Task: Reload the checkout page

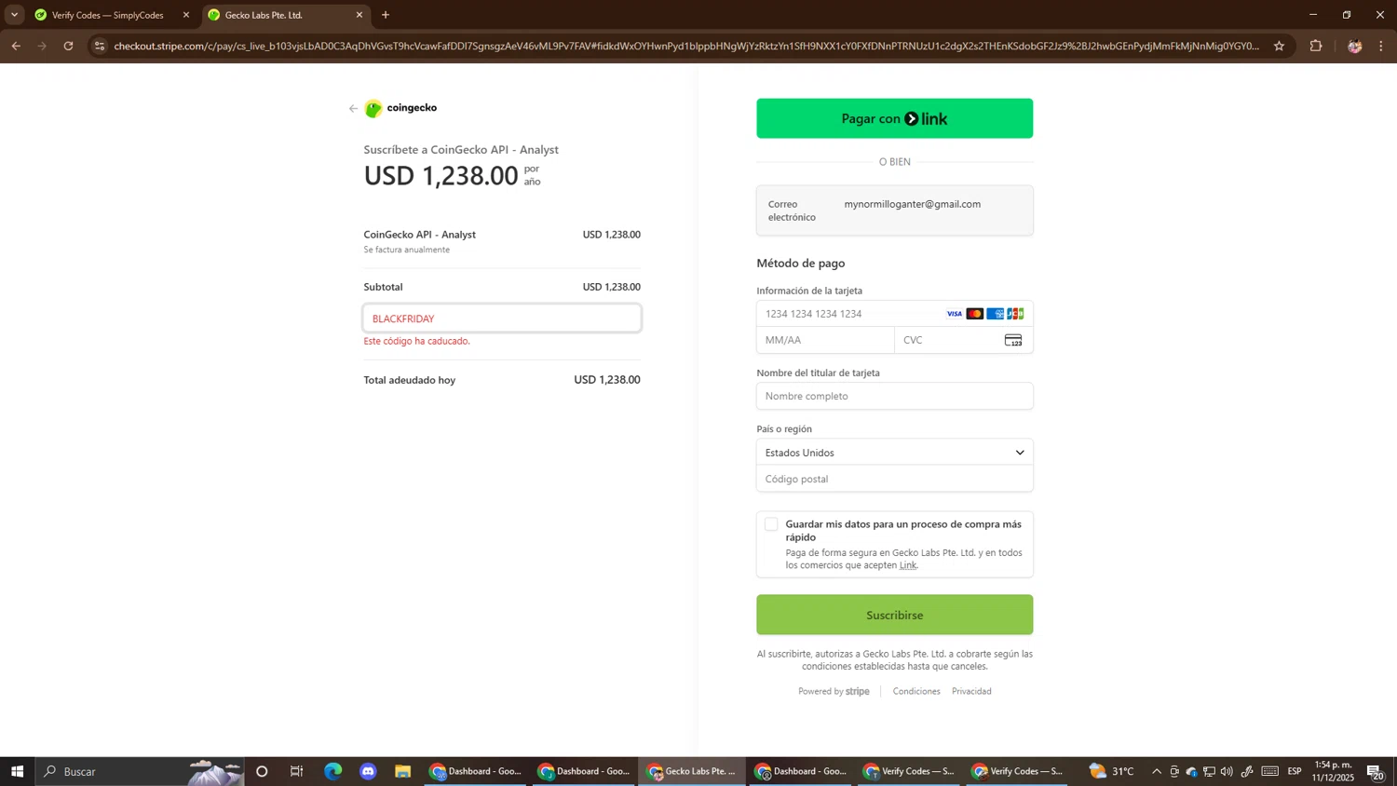Action: [68, 46]
